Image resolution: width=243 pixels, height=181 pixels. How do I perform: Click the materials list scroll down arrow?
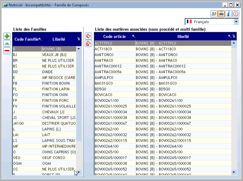(x=234, y=172)
